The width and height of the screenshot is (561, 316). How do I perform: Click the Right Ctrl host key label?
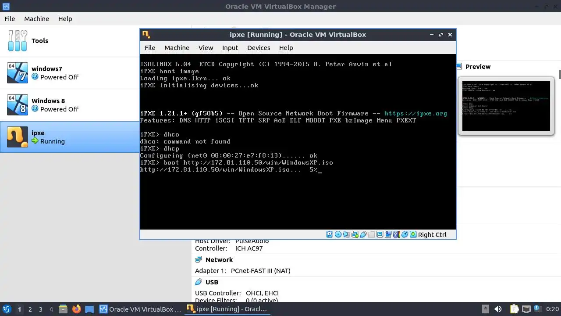(432, 234)
